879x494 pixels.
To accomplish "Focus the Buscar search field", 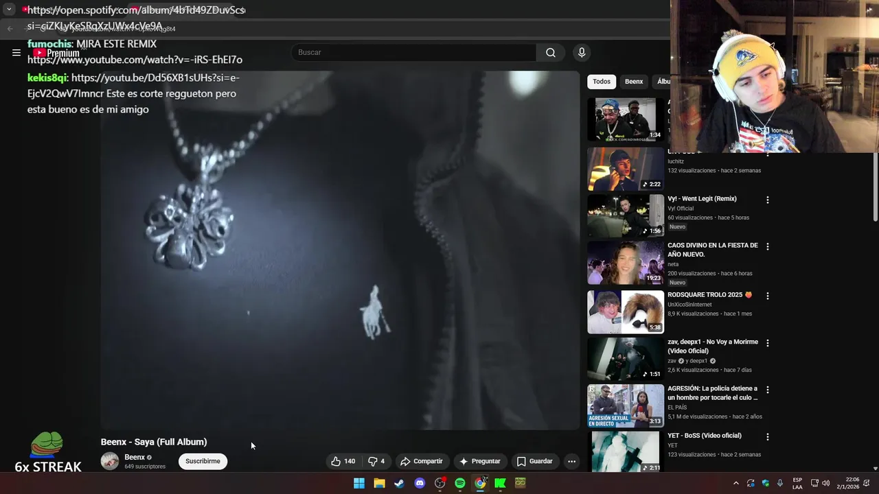I will [414, 52].
